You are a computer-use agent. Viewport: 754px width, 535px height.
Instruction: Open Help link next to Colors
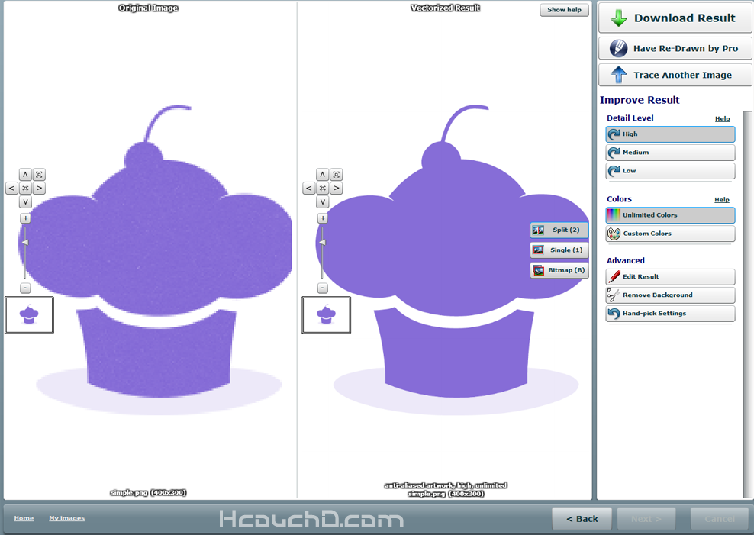click(721, 200)
